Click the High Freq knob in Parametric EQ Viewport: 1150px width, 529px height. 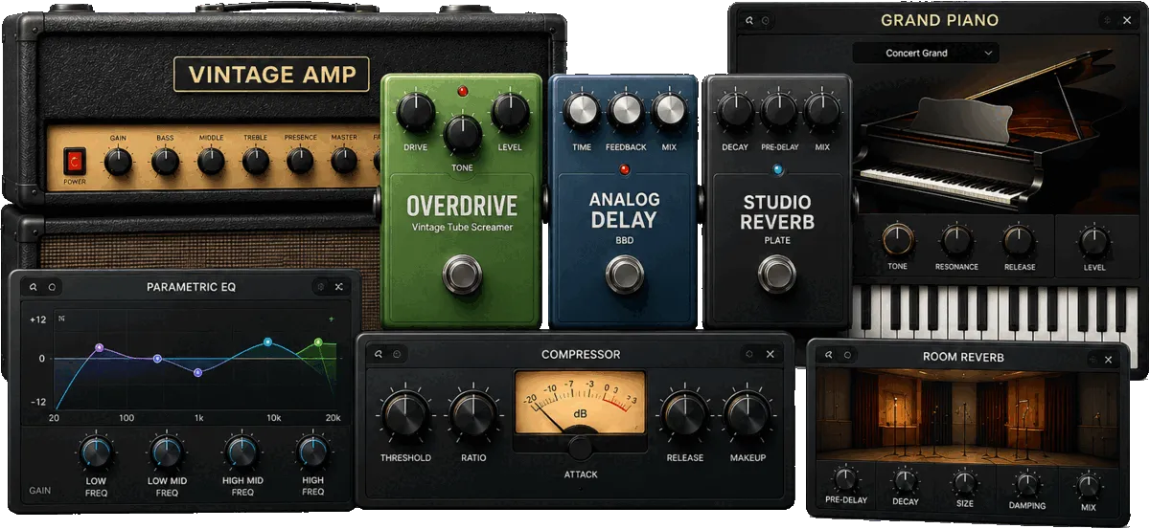pyautogui.click(x=312, y=452)
